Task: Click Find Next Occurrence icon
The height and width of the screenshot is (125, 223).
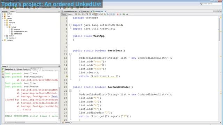Action: (93, 14)
